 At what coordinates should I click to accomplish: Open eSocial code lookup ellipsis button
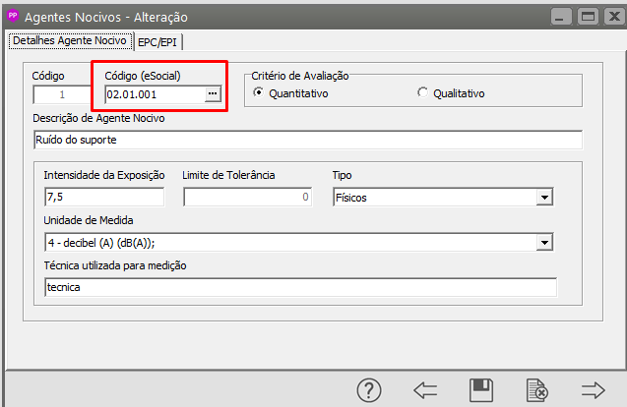point(212,94)
